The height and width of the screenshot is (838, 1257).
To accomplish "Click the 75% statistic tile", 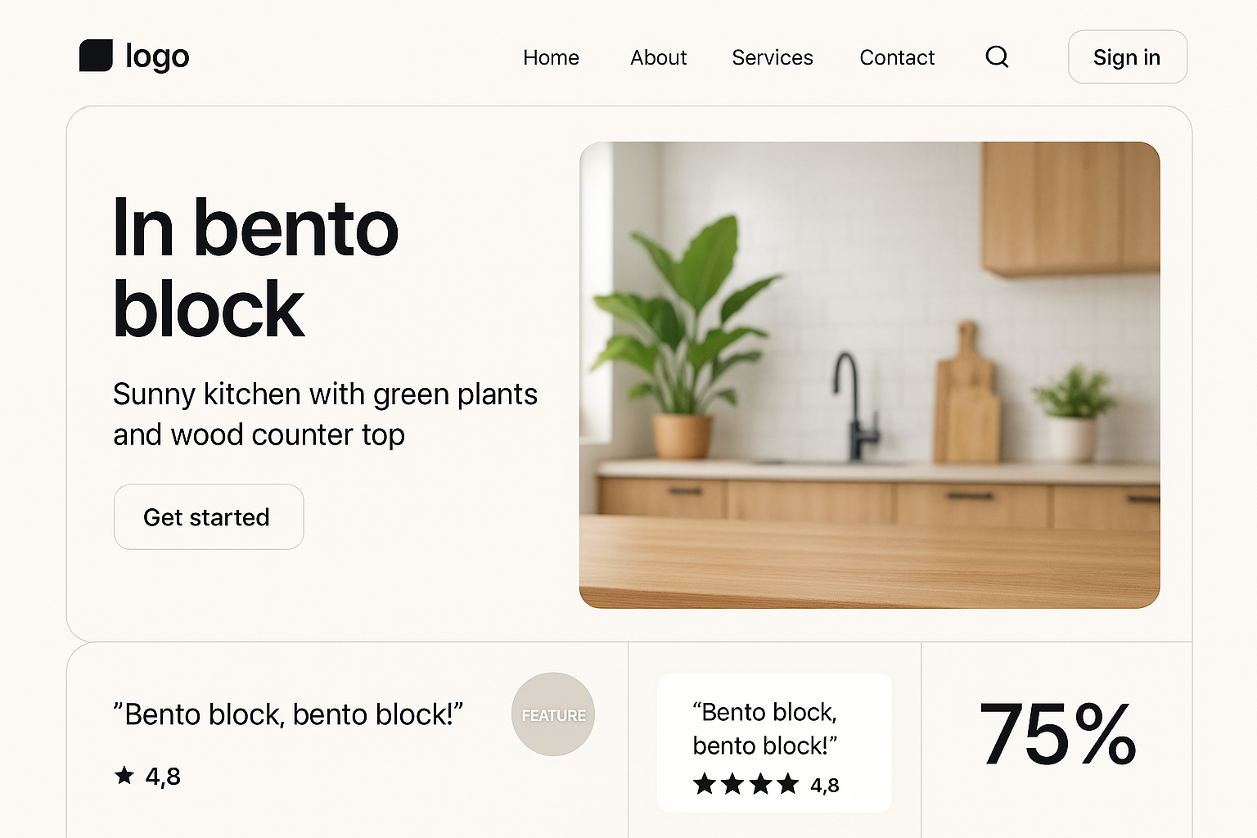I will [x=1057, y=734].
